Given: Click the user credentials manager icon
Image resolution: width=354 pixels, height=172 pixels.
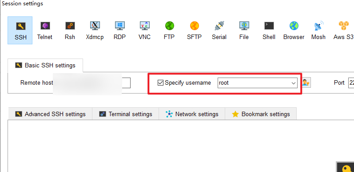Looking at the screenshot, I should click(x=306, y=83).
